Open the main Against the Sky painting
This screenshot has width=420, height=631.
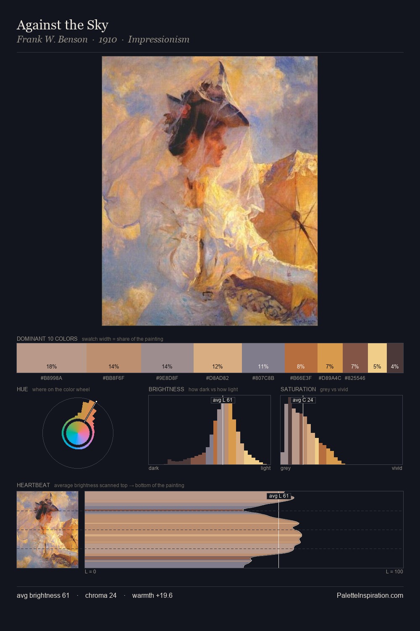click(210, 191)
